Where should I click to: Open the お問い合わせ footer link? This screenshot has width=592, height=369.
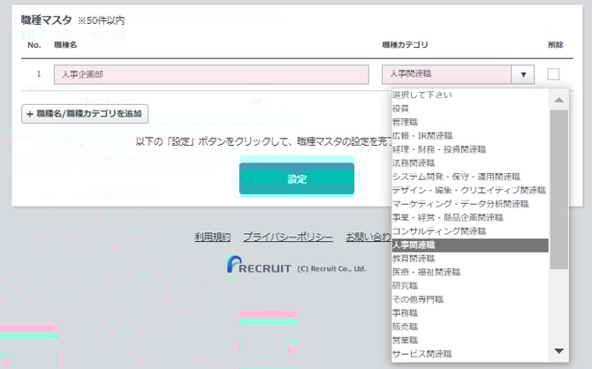tap(368, 237)
